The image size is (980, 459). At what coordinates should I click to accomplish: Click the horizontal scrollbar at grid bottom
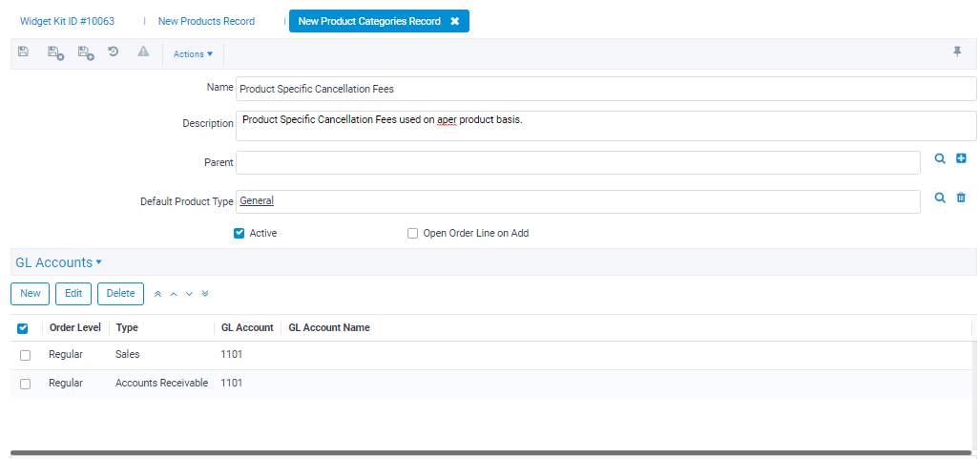[490, 452]
